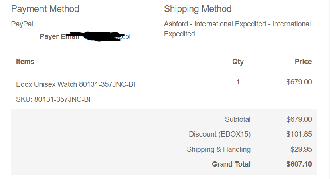Click the Shipping & Handling label
The image size is (330, 179).
point(219,149)
